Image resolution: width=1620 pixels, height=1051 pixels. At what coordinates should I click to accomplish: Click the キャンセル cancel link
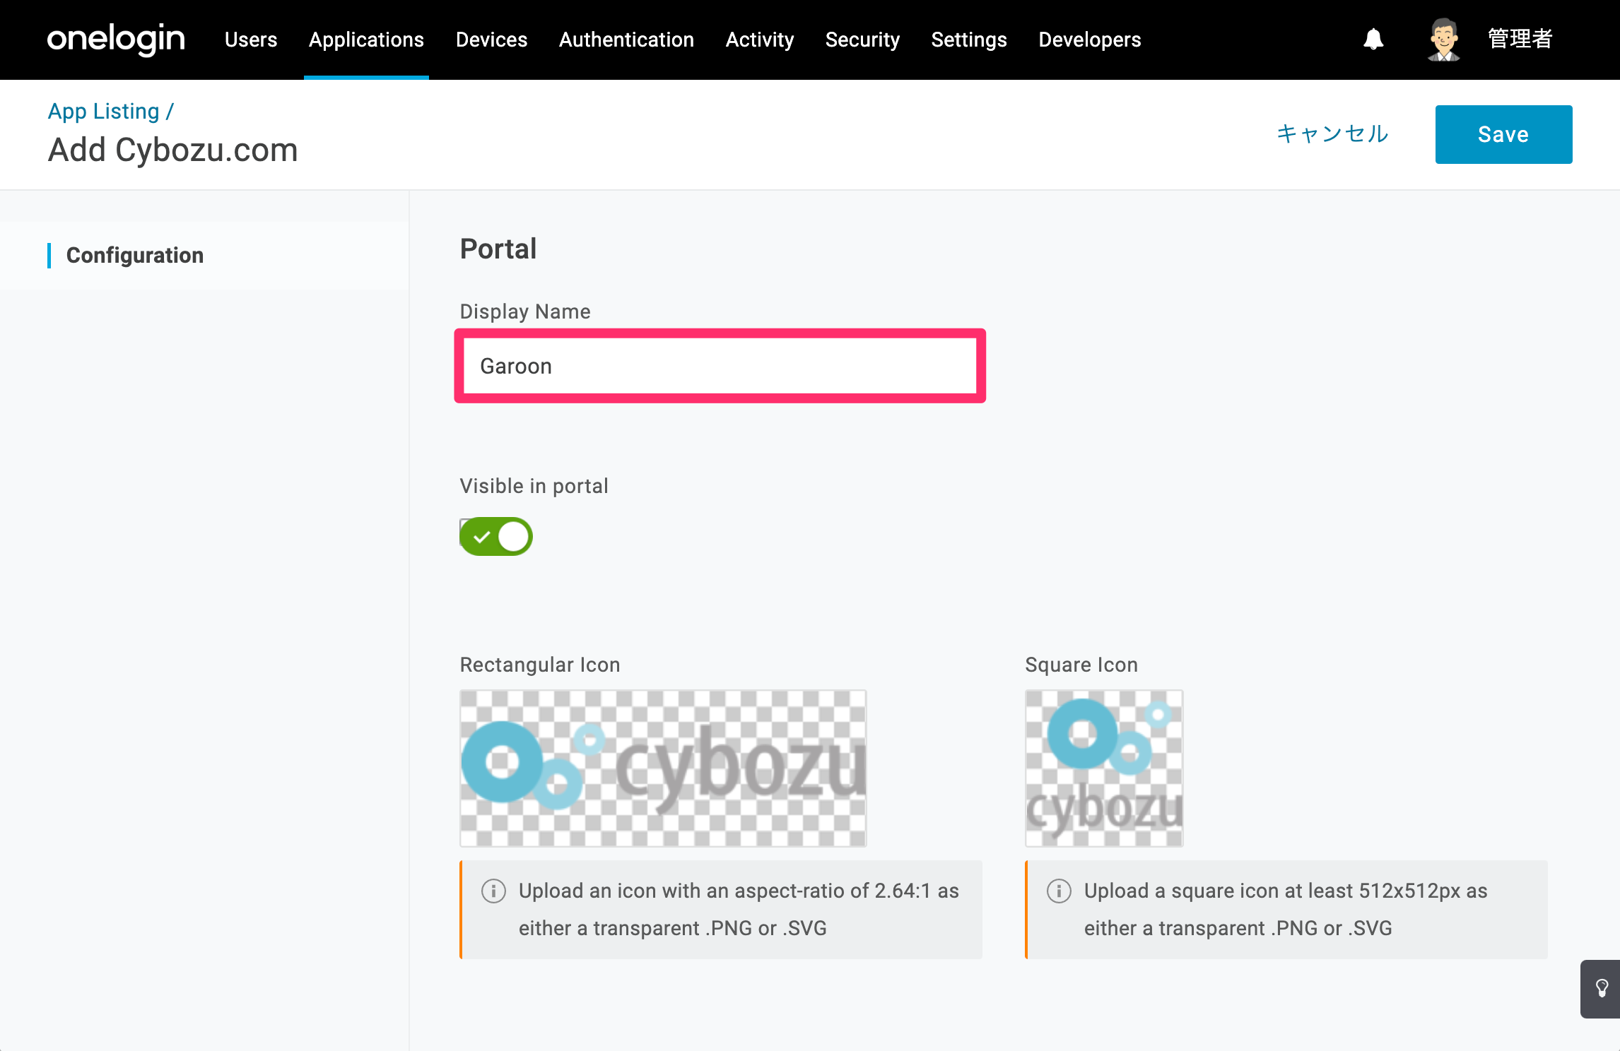1332,134
